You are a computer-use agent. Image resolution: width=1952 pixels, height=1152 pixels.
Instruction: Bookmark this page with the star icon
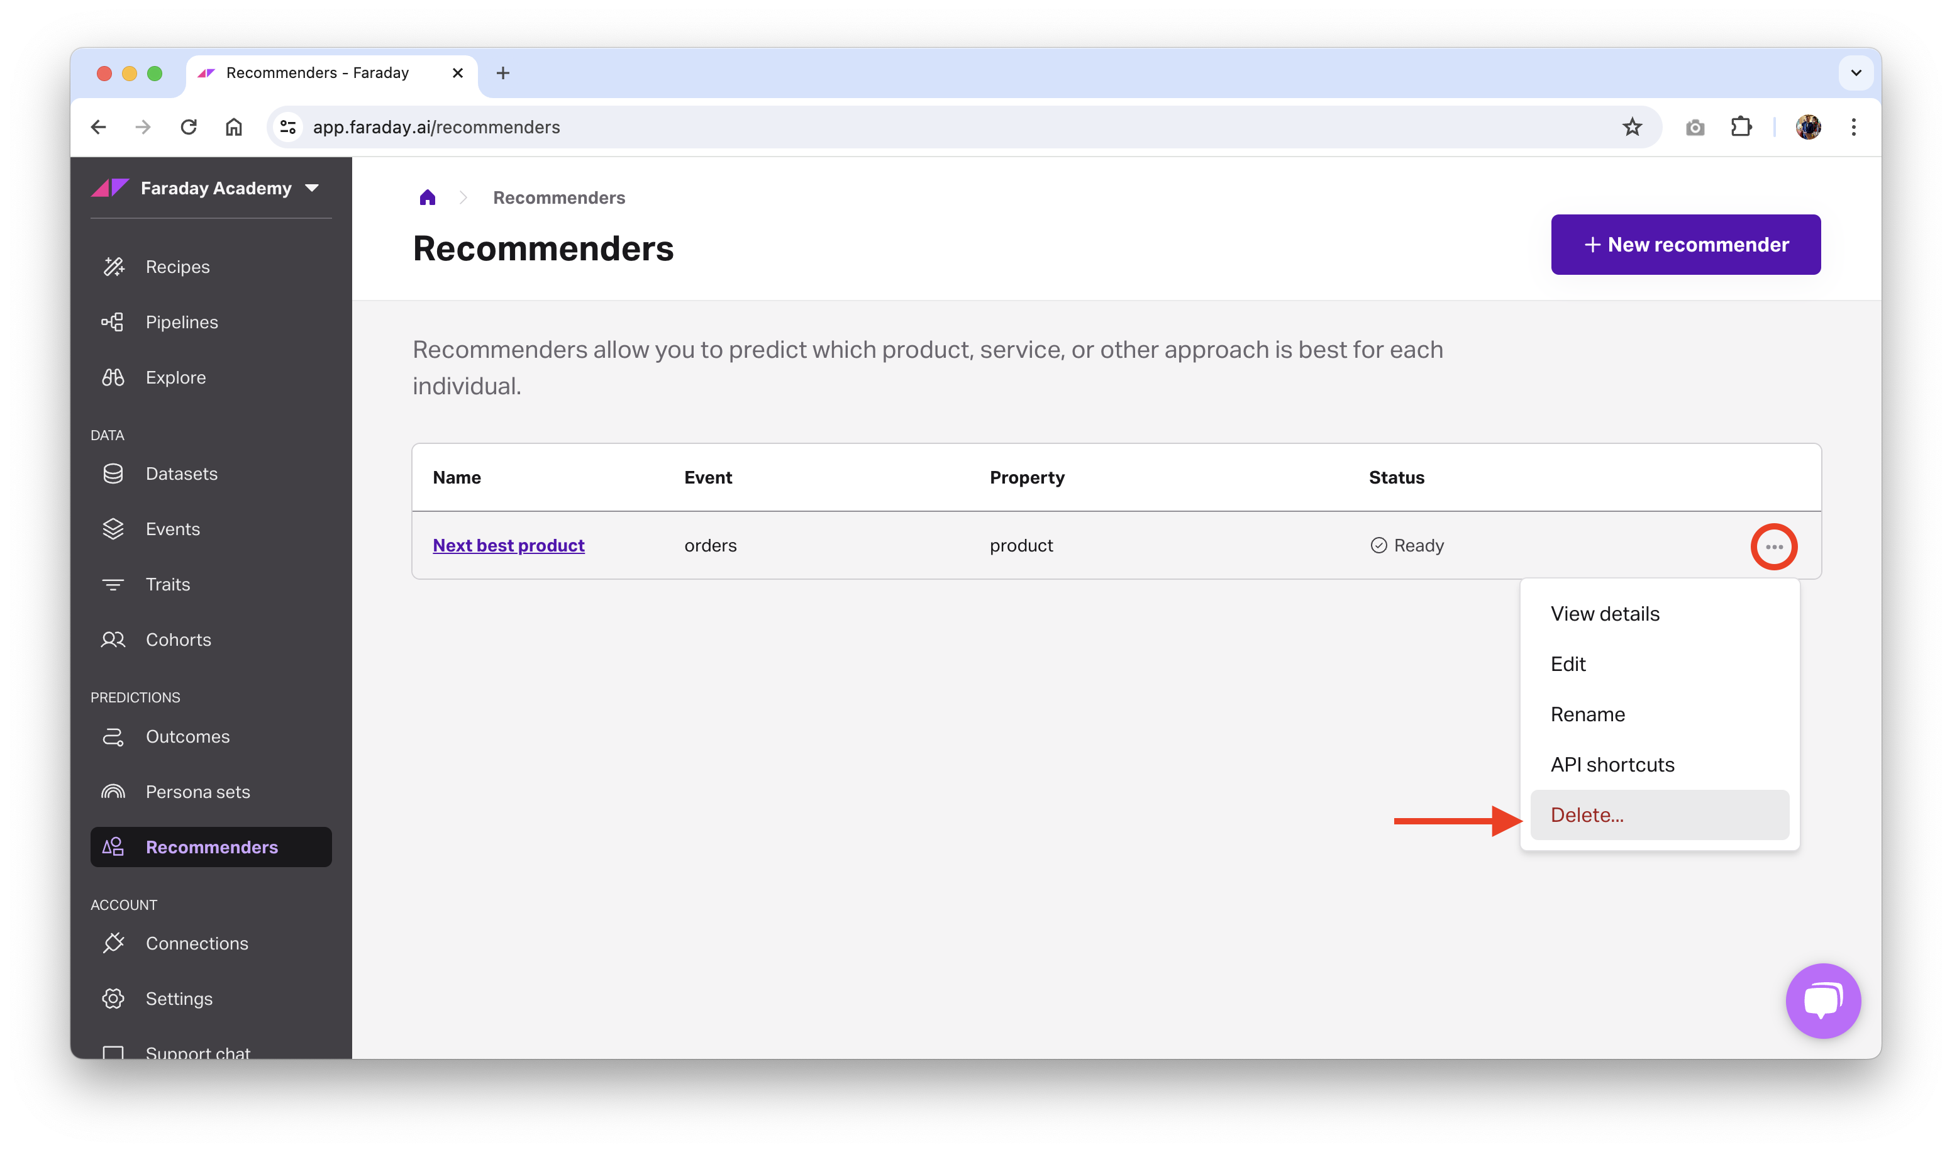[1631, 127]
